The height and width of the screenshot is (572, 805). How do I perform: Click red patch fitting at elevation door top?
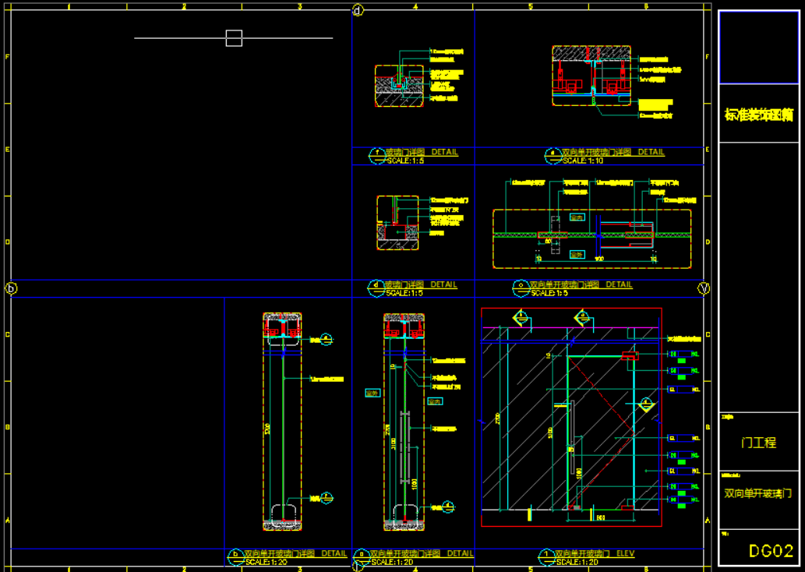pos(630,356)
